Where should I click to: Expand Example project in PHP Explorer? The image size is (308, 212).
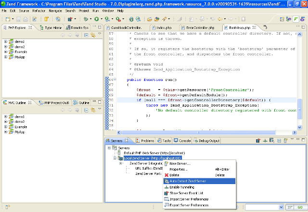point(6,52)
